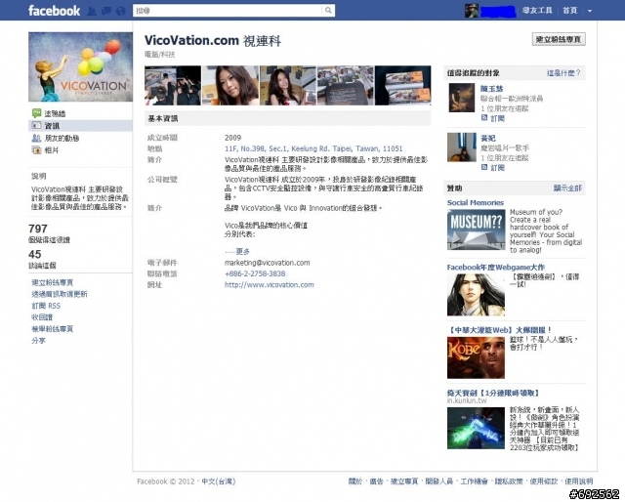Viewport: 625px width, 502px height.
Task: Click the photos icon in sidebar
Action: (36, 150)
